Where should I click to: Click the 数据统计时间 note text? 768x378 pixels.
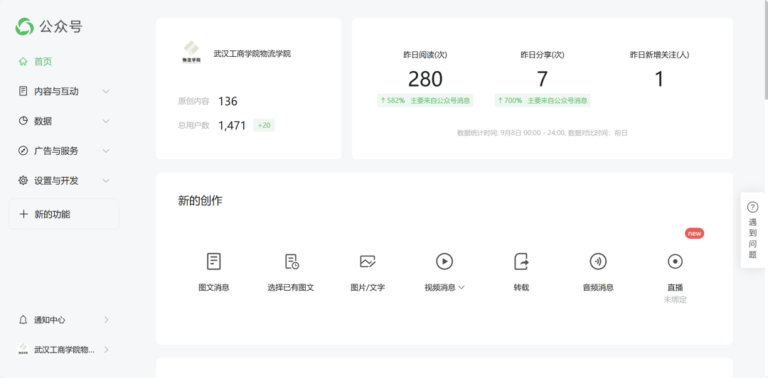point(542,133)
